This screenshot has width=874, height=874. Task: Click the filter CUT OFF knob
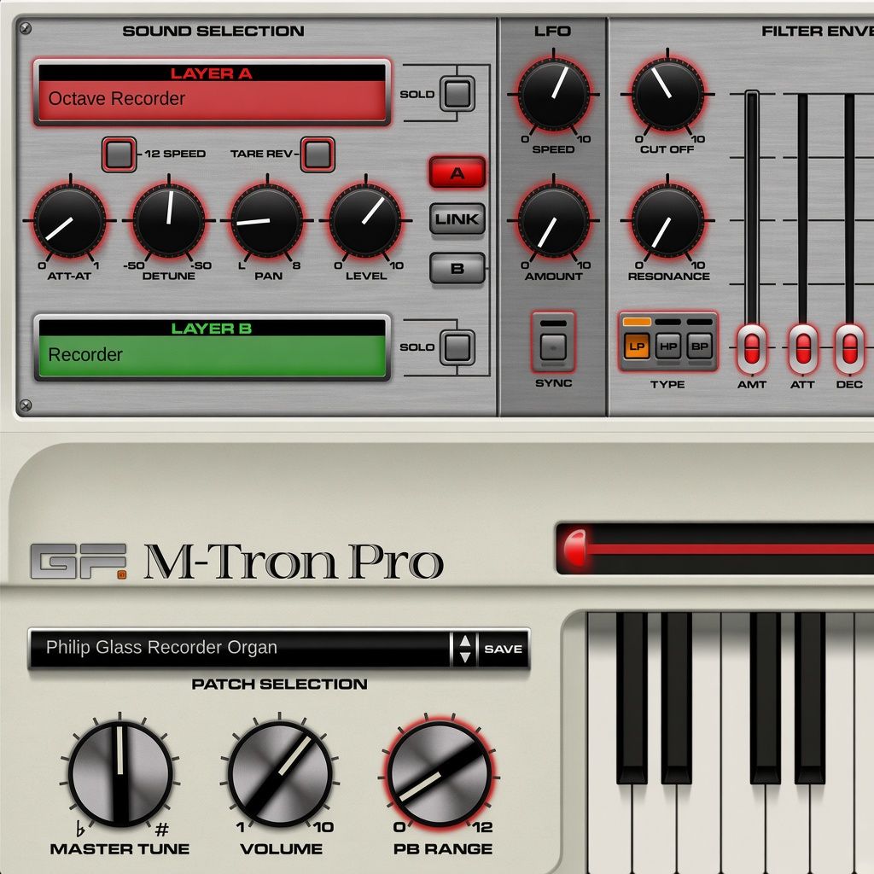(x=667, y=94)
